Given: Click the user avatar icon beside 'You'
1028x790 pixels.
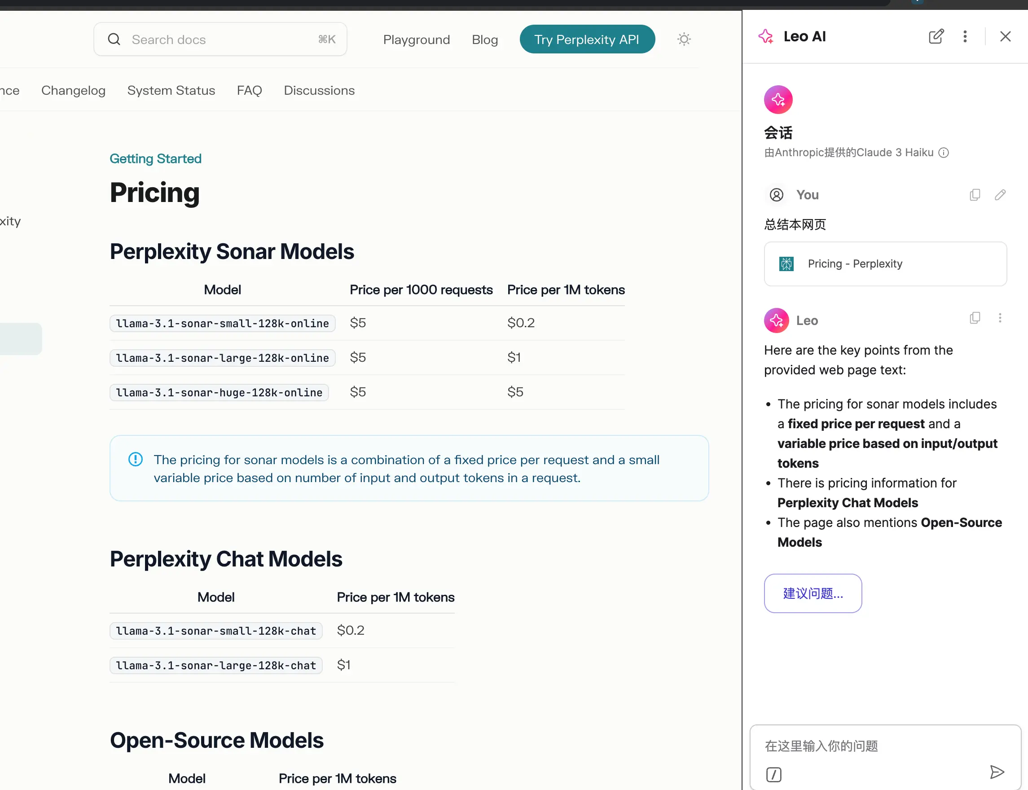Looking at the screenshot, I should (x=777, y=195).
